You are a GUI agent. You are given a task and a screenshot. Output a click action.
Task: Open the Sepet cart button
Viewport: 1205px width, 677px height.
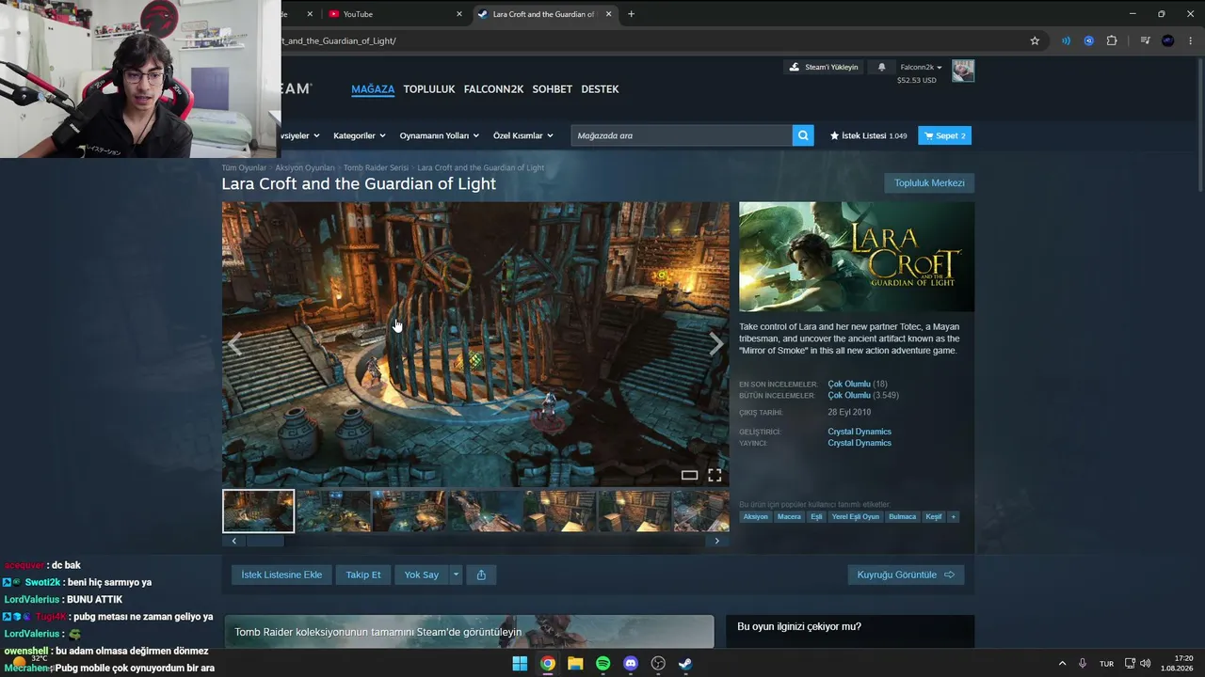click(x=944, y=135)
